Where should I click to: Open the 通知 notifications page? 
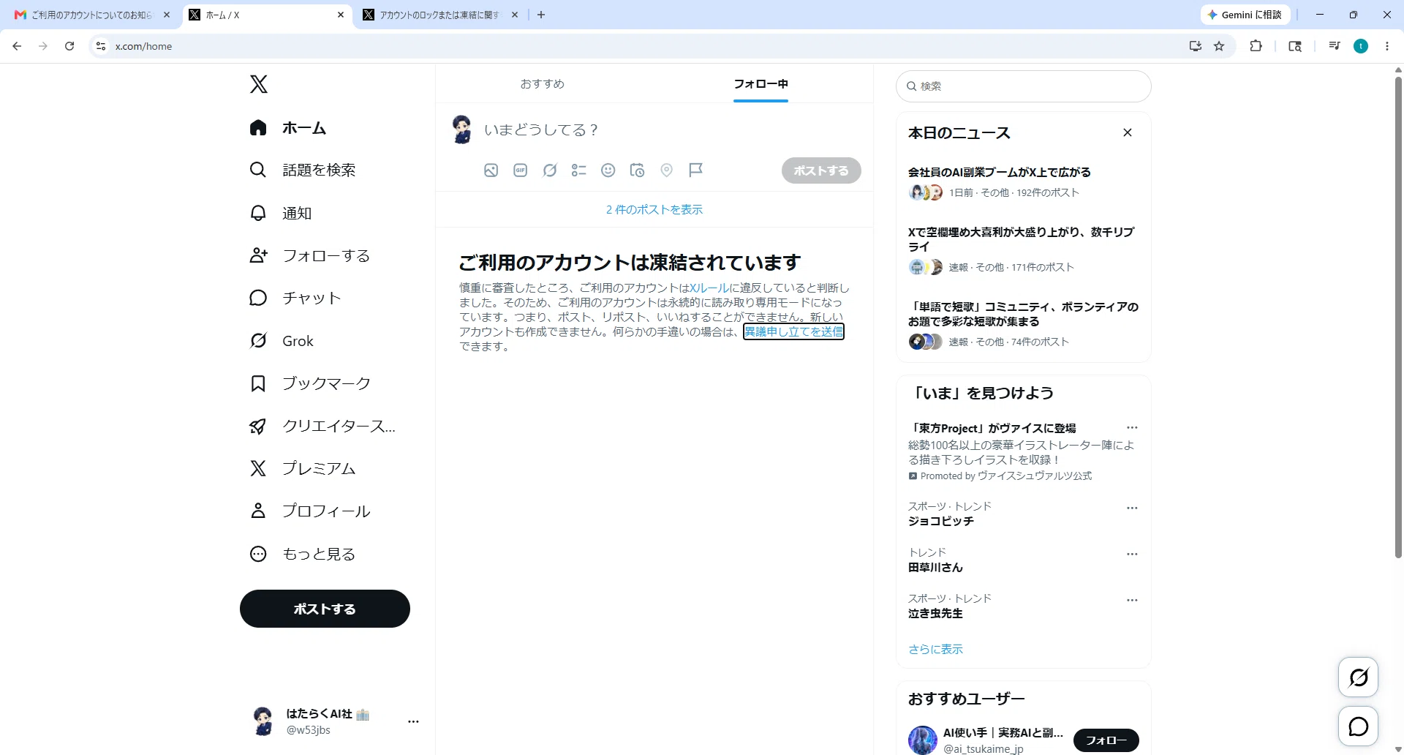point(281,213)
